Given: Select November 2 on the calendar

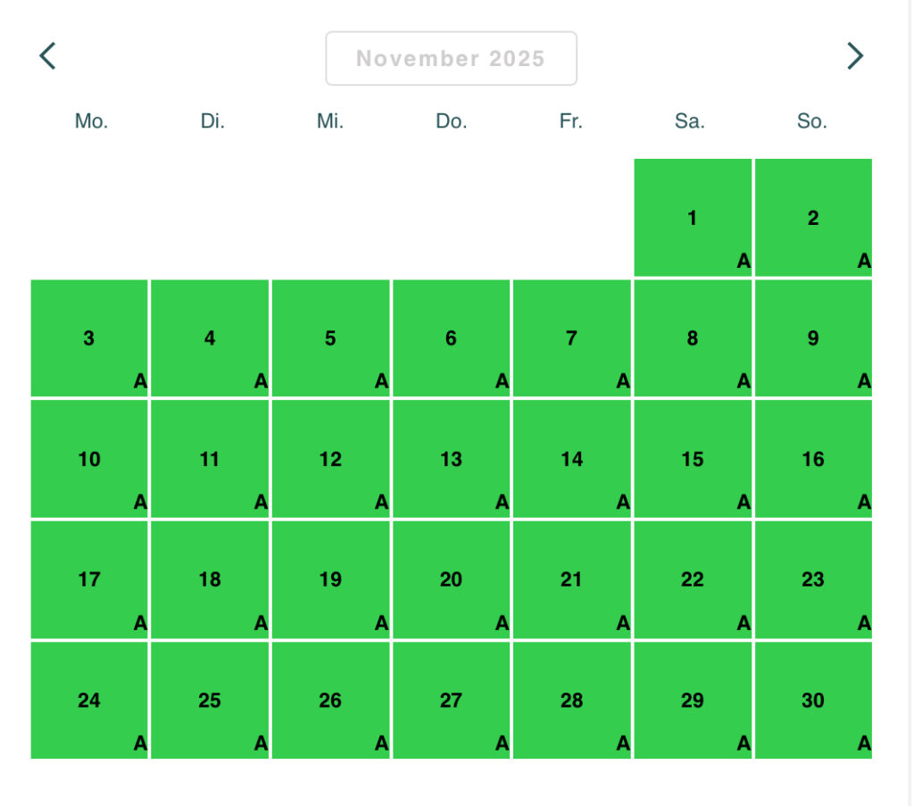Looking at the screenshot, I should click(x=813, y=218).
